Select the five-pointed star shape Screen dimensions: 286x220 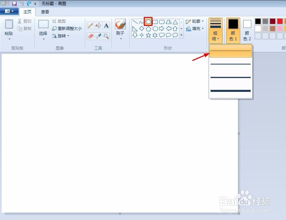click(148, 35)
